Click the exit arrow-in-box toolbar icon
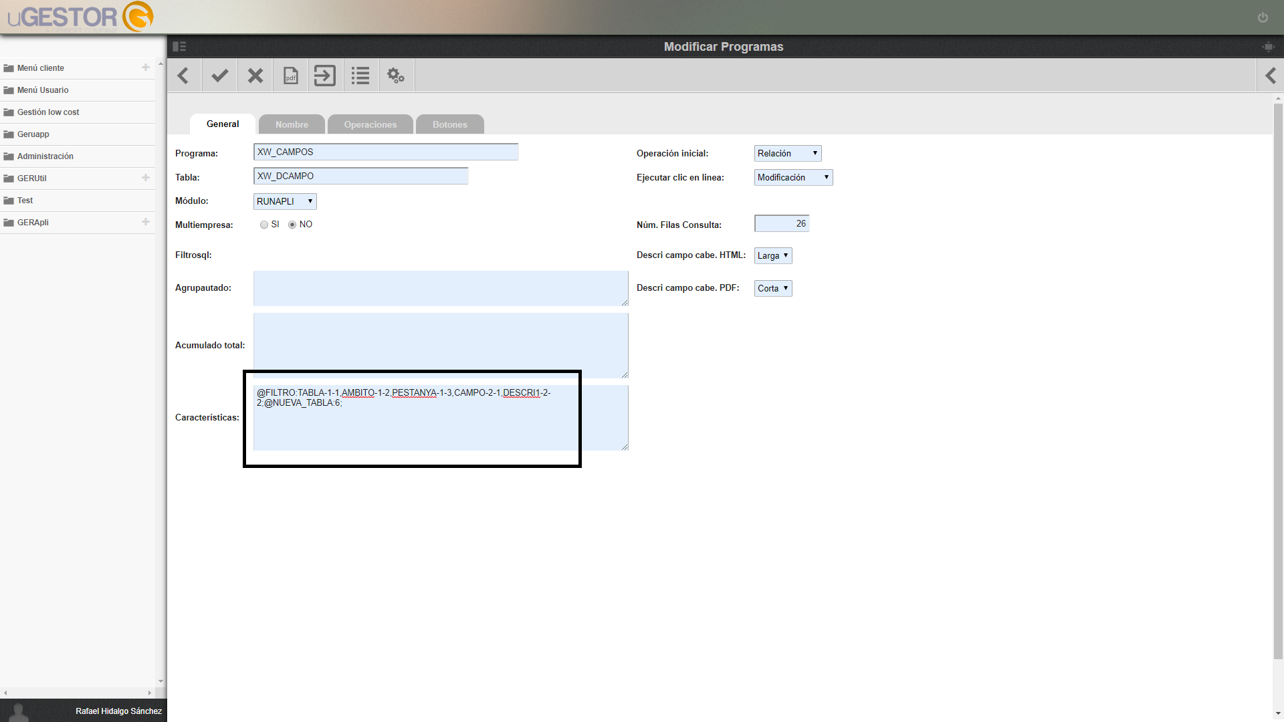The image size is (1284, 722). click(325, 76)
